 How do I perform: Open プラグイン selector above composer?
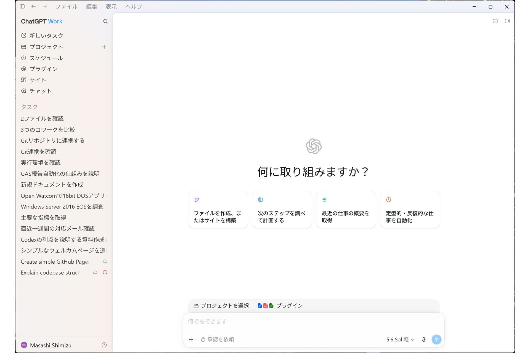(280, 306)
